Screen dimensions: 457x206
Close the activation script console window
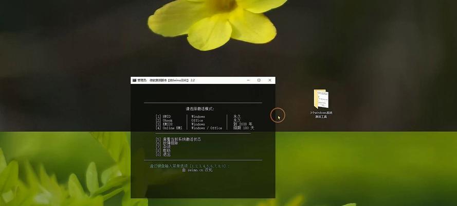coord(270,80)
